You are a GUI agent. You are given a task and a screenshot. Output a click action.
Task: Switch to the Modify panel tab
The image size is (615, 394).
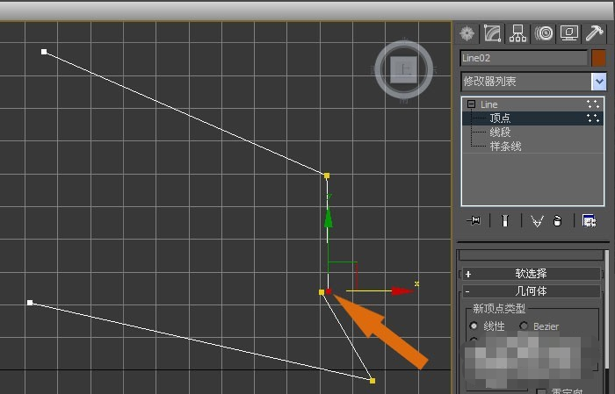pos(492,33)
